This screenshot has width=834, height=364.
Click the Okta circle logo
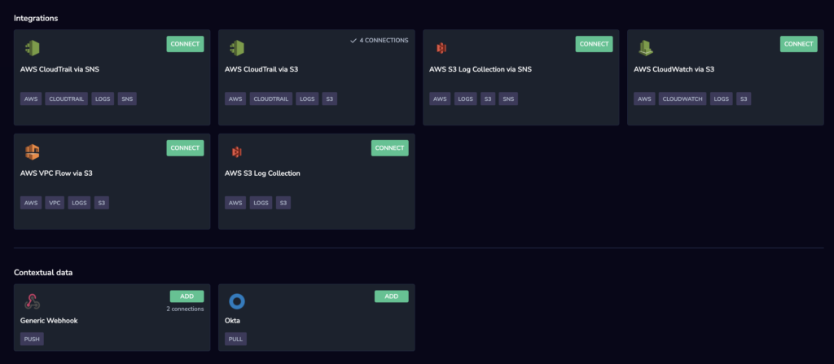(237, 302)
